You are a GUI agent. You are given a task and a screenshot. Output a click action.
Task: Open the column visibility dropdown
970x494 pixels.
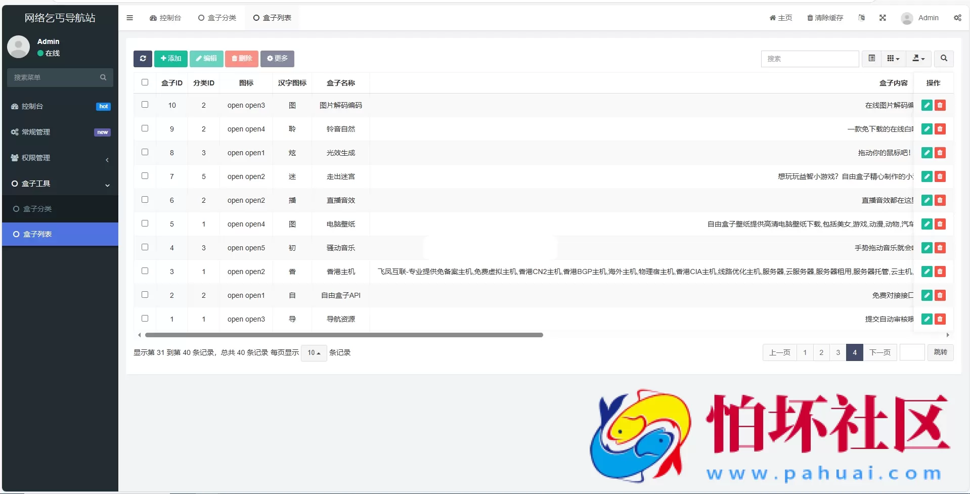(x=893, y=58)
